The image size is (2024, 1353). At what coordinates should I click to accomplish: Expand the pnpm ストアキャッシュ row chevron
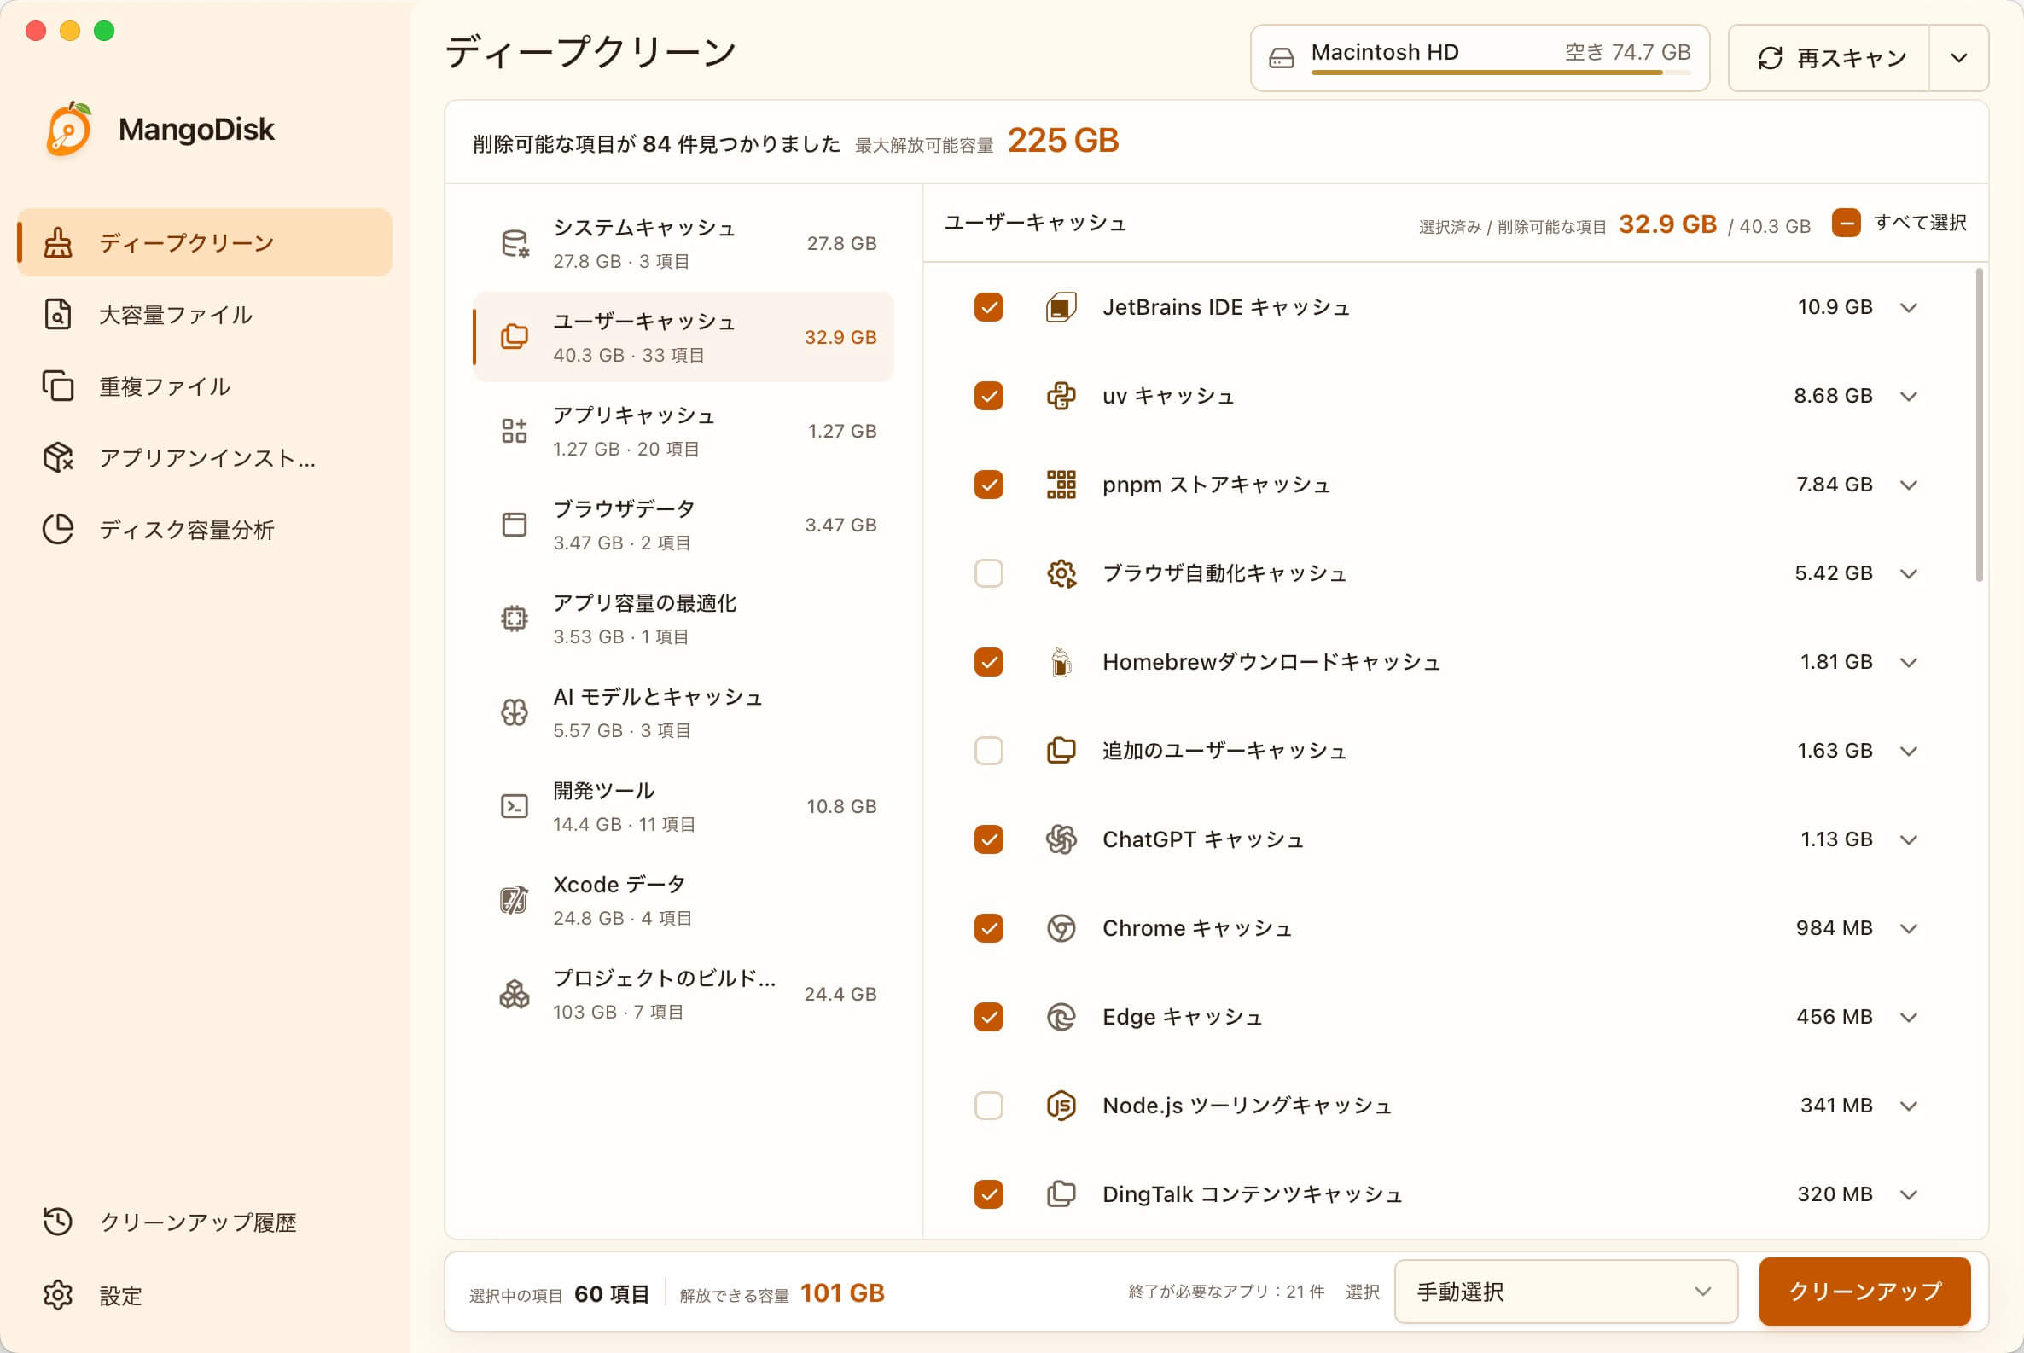(x=1908, y=485)
